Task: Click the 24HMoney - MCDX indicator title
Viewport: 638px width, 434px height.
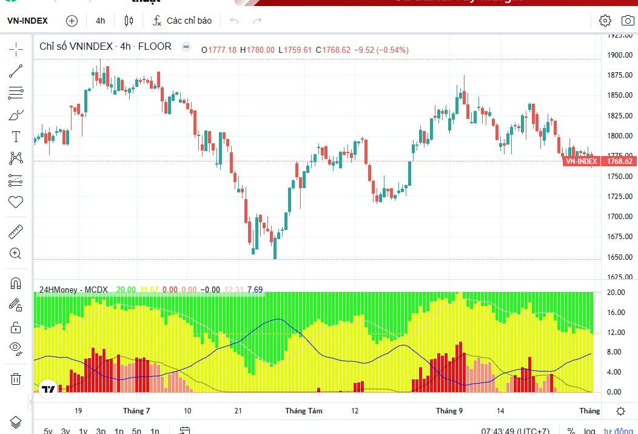Action: 73,290
